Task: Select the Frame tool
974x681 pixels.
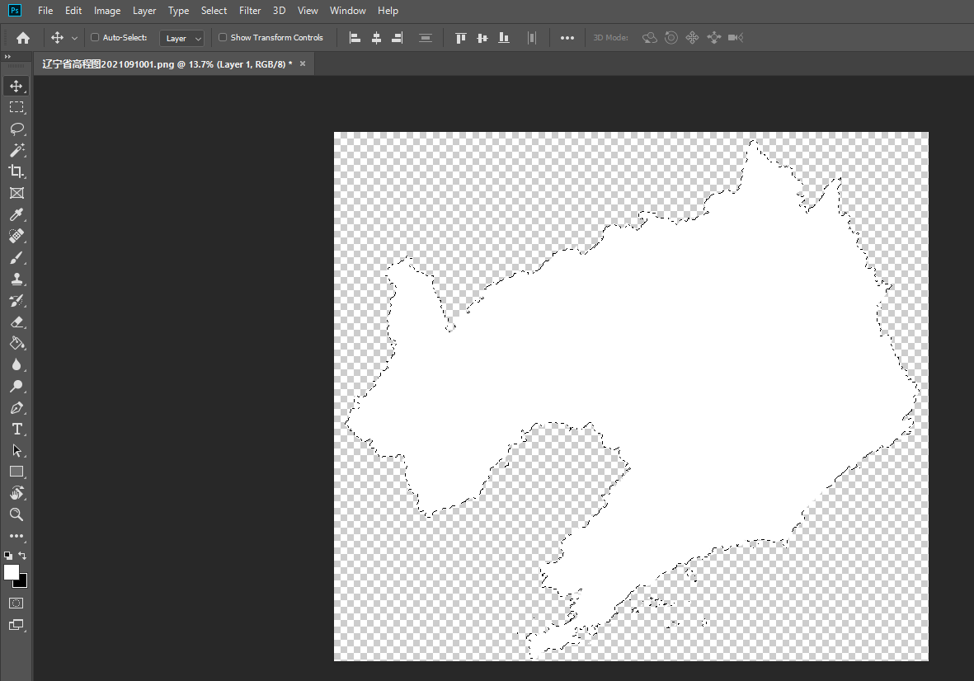Action: point(16,193)
